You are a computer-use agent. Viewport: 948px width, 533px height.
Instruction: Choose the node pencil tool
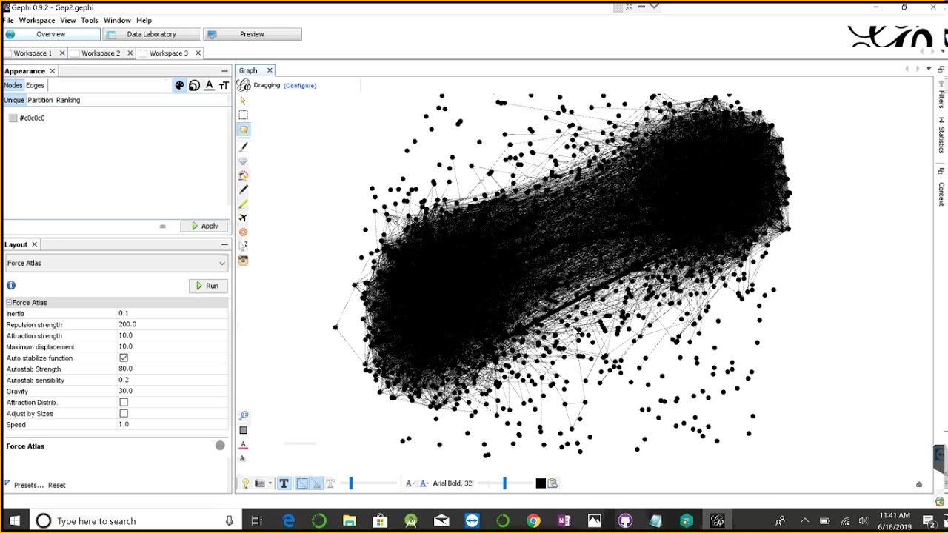pos(243,190)
